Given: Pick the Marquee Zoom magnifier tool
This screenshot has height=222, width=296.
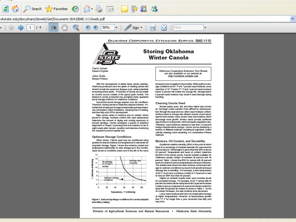Looking at the screenshot, I should [x=76, y=27].
